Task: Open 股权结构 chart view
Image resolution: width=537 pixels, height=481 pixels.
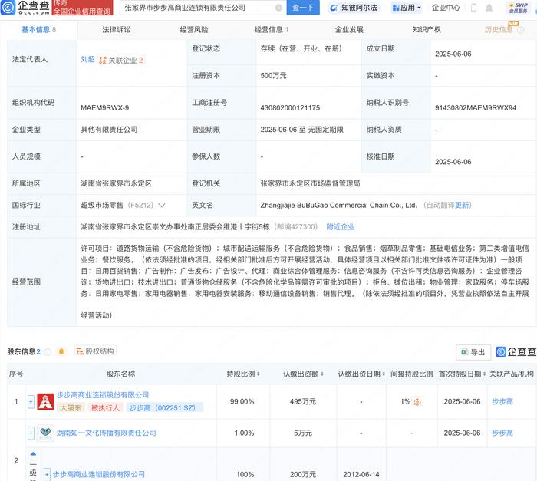Action: coord(95,351)
